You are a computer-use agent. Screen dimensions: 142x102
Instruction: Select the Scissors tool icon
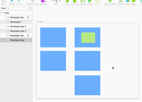pos(121,1)
